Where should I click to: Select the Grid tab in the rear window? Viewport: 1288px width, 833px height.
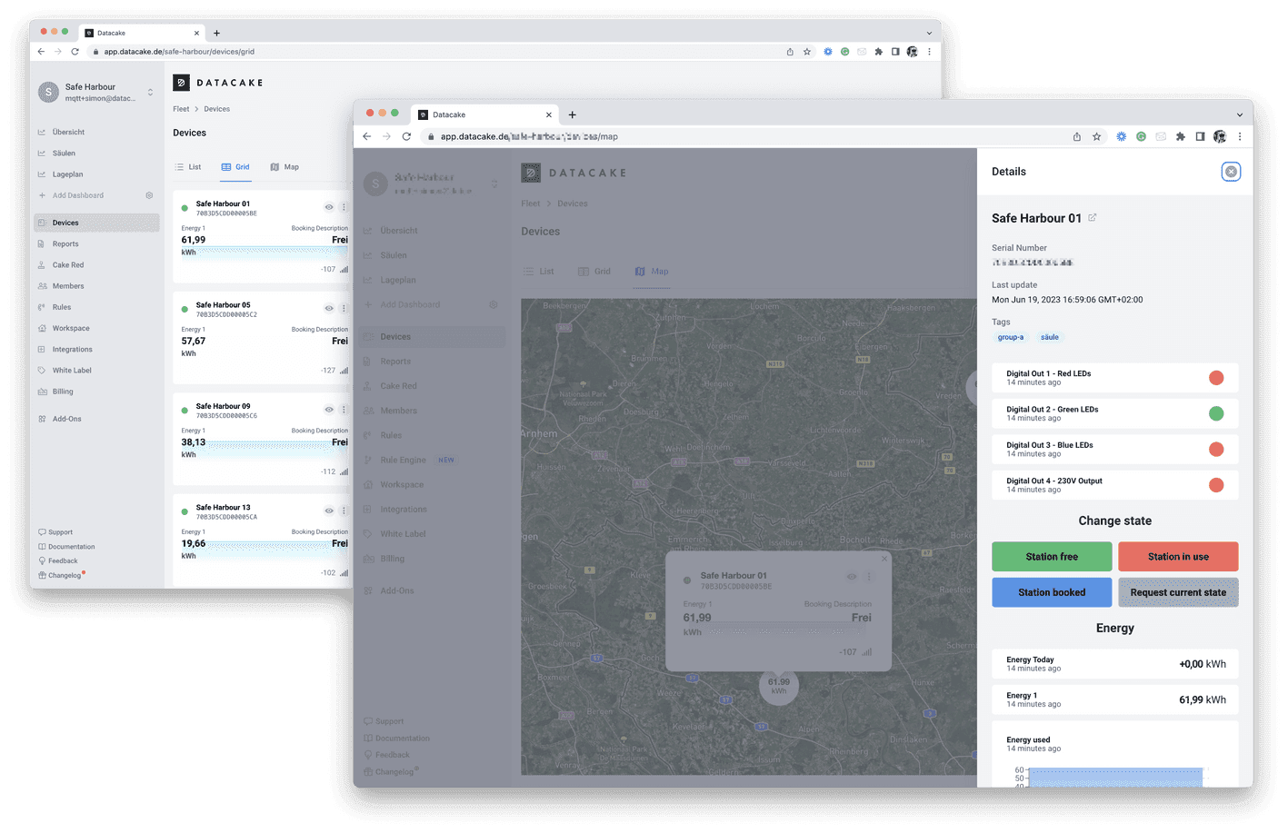coord(235,167)
